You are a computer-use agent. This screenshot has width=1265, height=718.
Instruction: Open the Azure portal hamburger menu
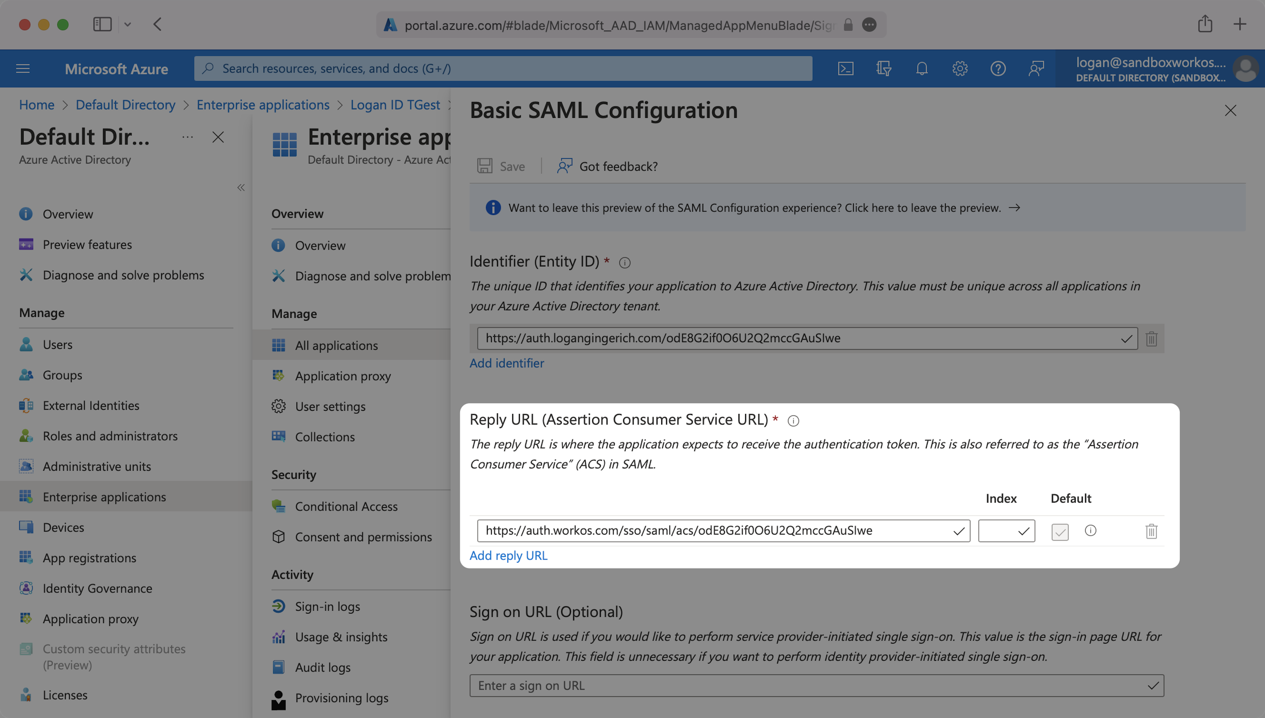tap(23, 69)
